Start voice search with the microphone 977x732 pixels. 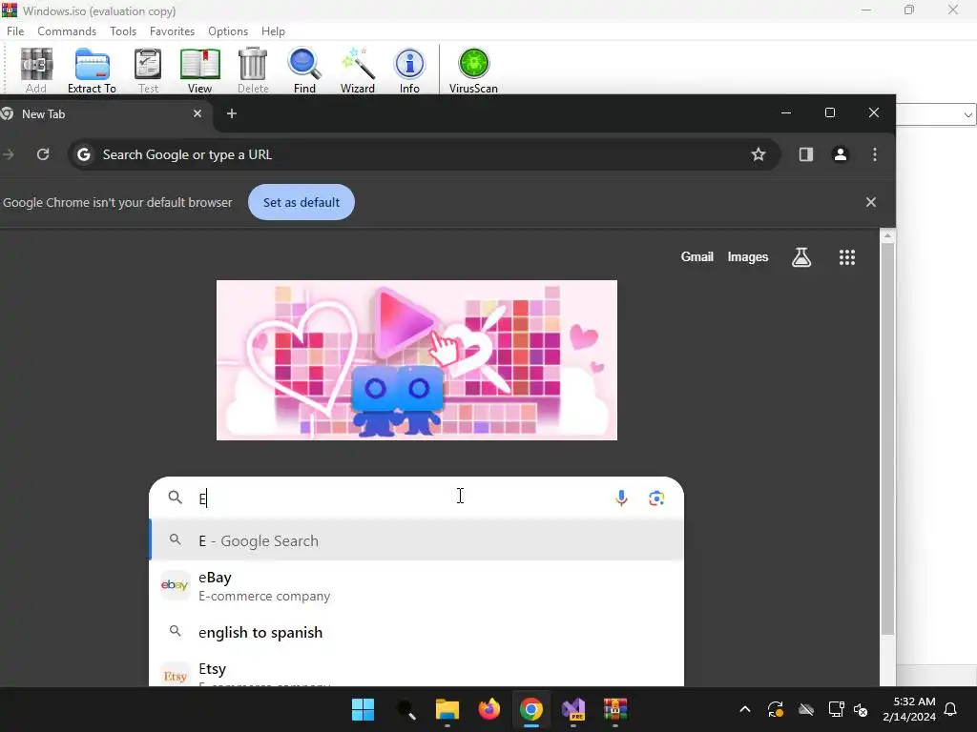(x=621, y=498)
